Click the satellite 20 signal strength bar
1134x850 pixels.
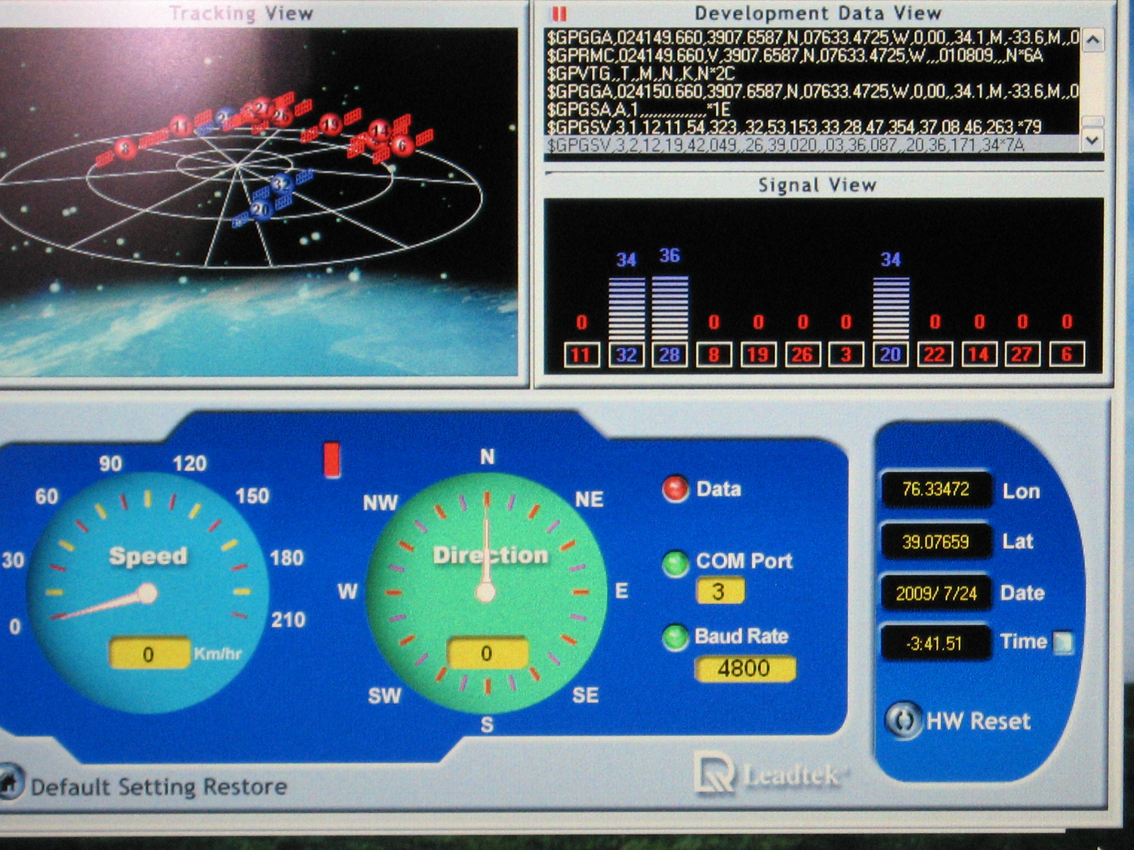click(x=891, y=309)
